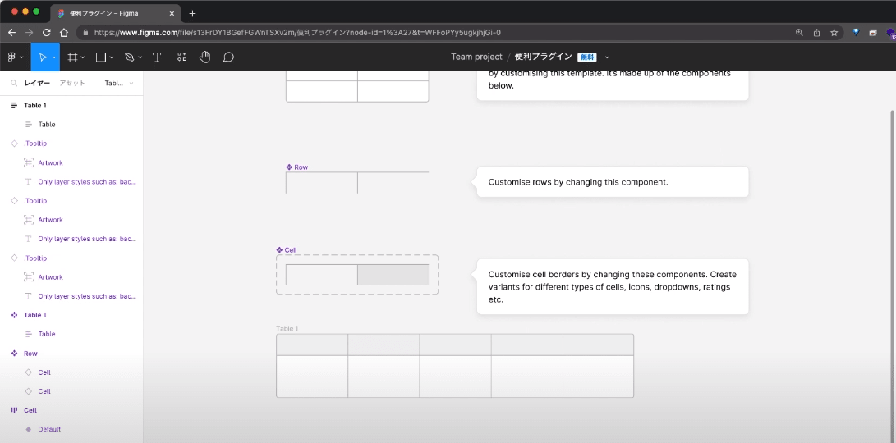Click the 'Customise cell borders' tooltip text

[x=612, y=286]
